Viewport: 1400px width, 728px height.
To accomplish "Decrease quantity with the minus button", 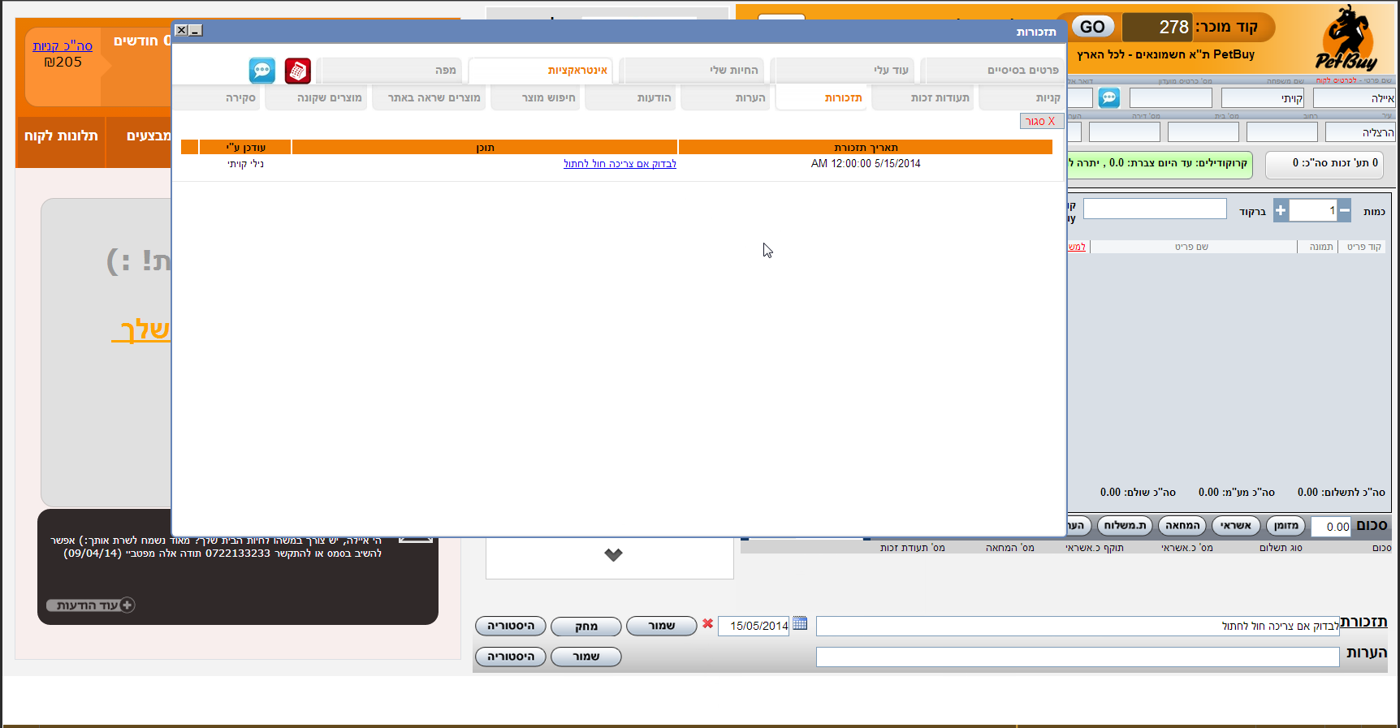I will coord(1345,211).
